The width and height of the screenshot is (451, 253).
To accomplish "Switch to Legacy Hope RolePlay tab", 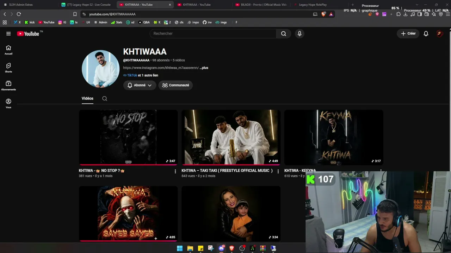I will 319,5.
